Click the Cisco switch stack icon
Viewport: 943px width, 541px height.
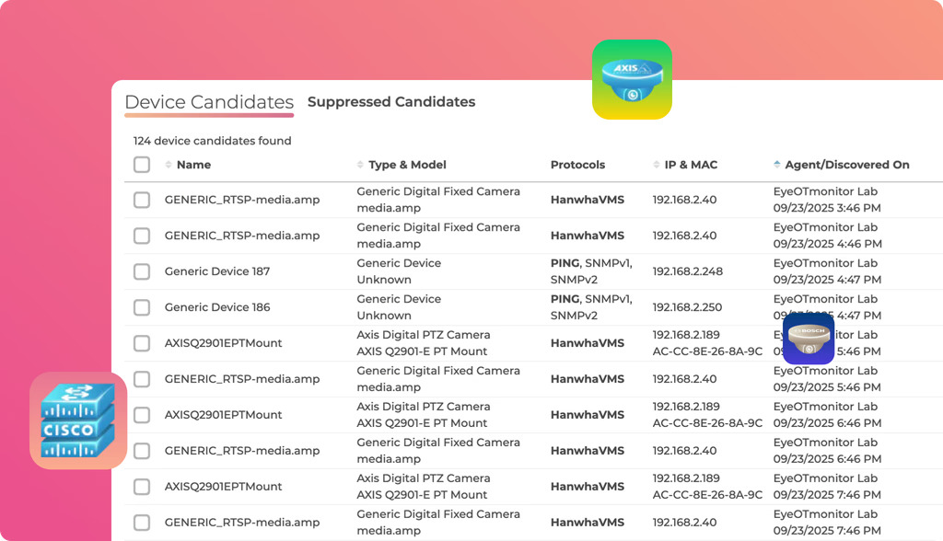(78, 420)
